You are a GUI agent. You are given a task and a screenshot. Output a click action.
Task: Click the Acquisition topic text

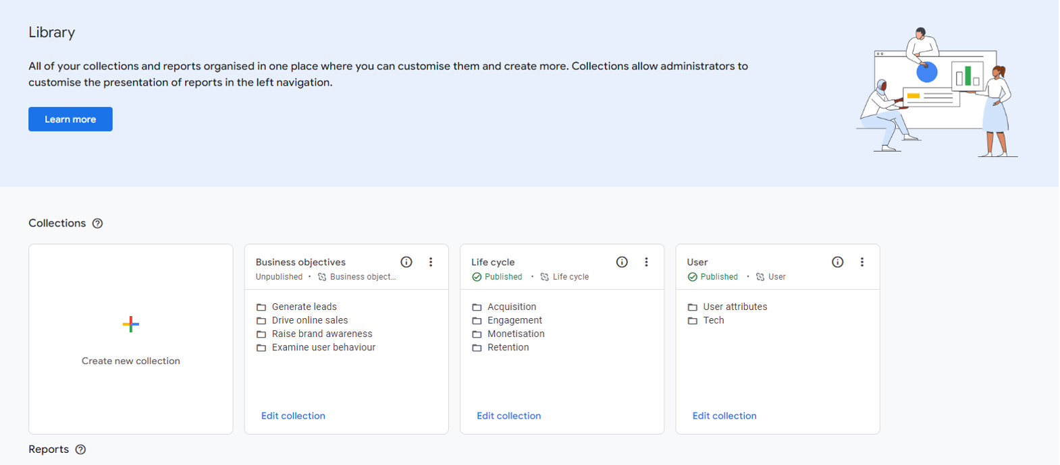pyautogui.click(x=512, y=307)
